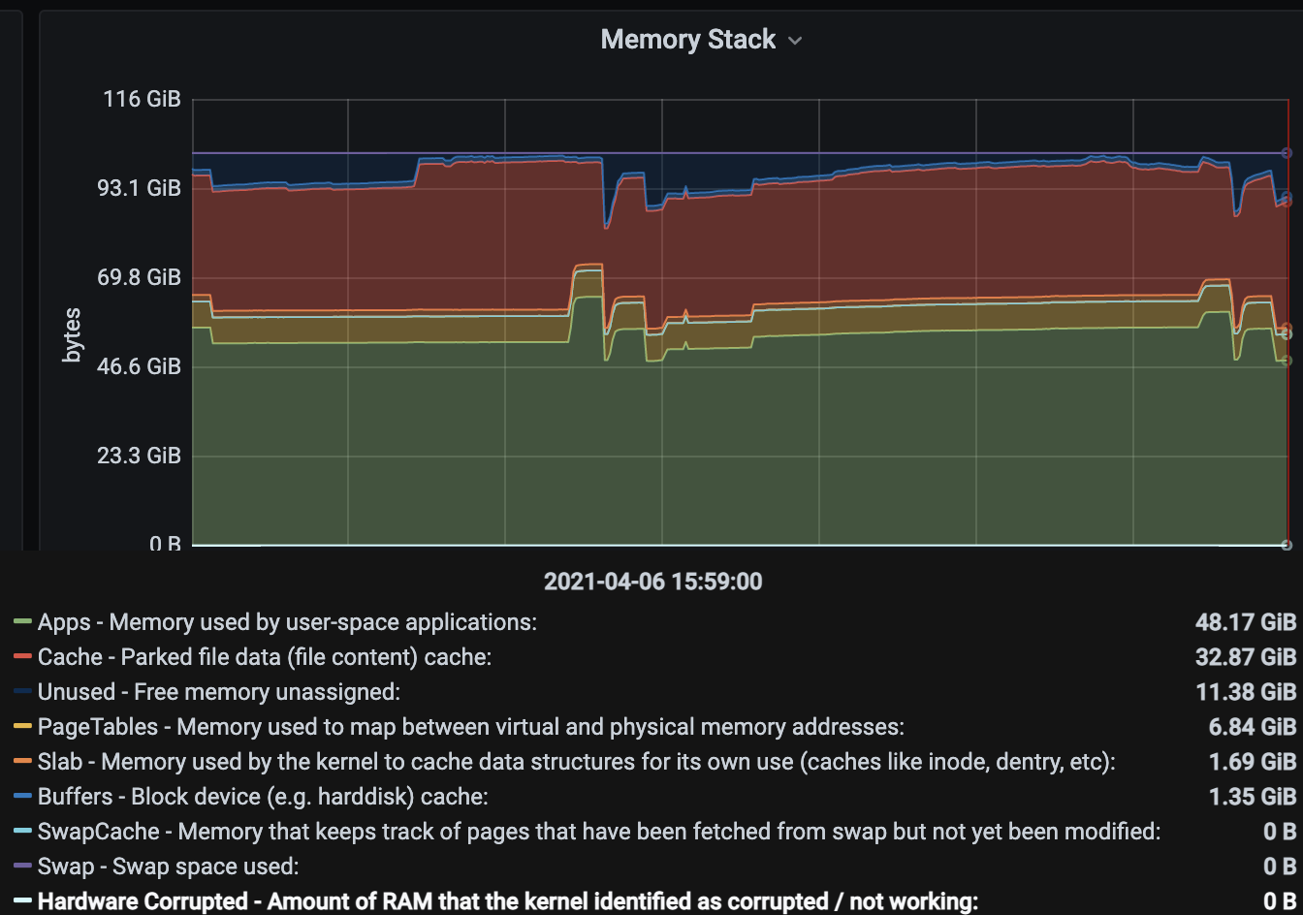This screenshot has width=1303, height=915.
Task: Open color picker for Slab orange swatch
Action: coord(22,762)
